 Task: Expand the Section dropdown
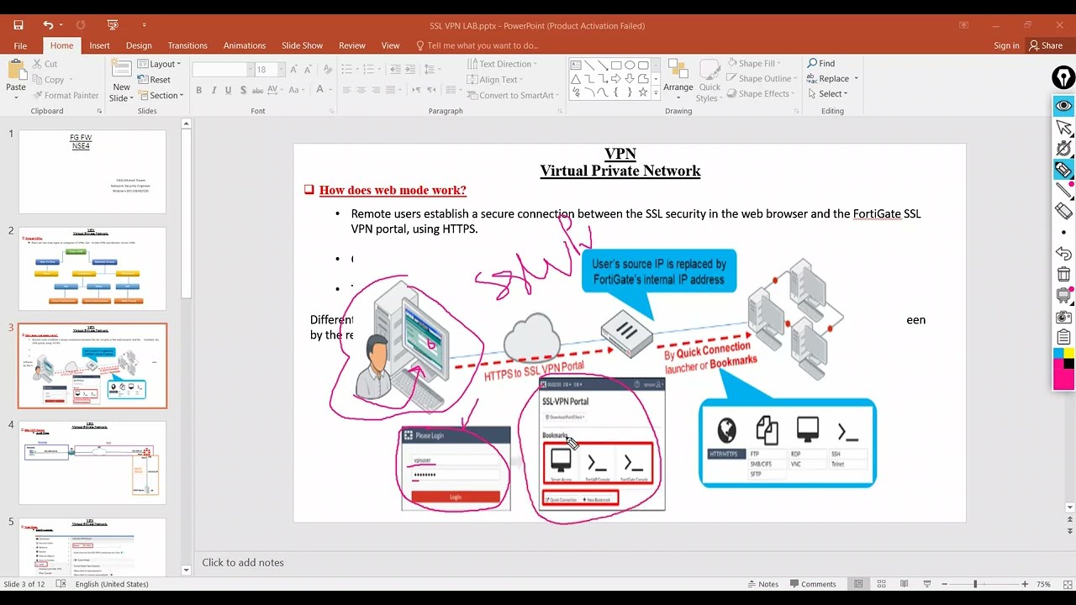[x=160, y=96]
